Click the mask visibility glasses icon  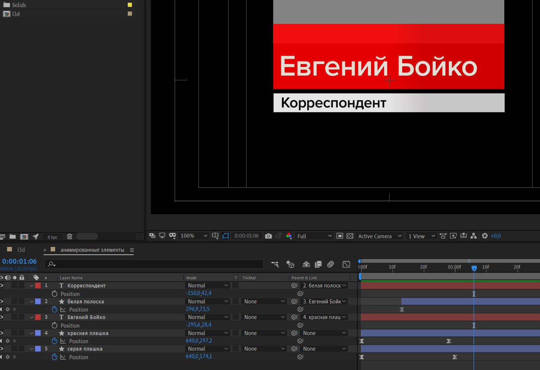click(x=172, y=235)
